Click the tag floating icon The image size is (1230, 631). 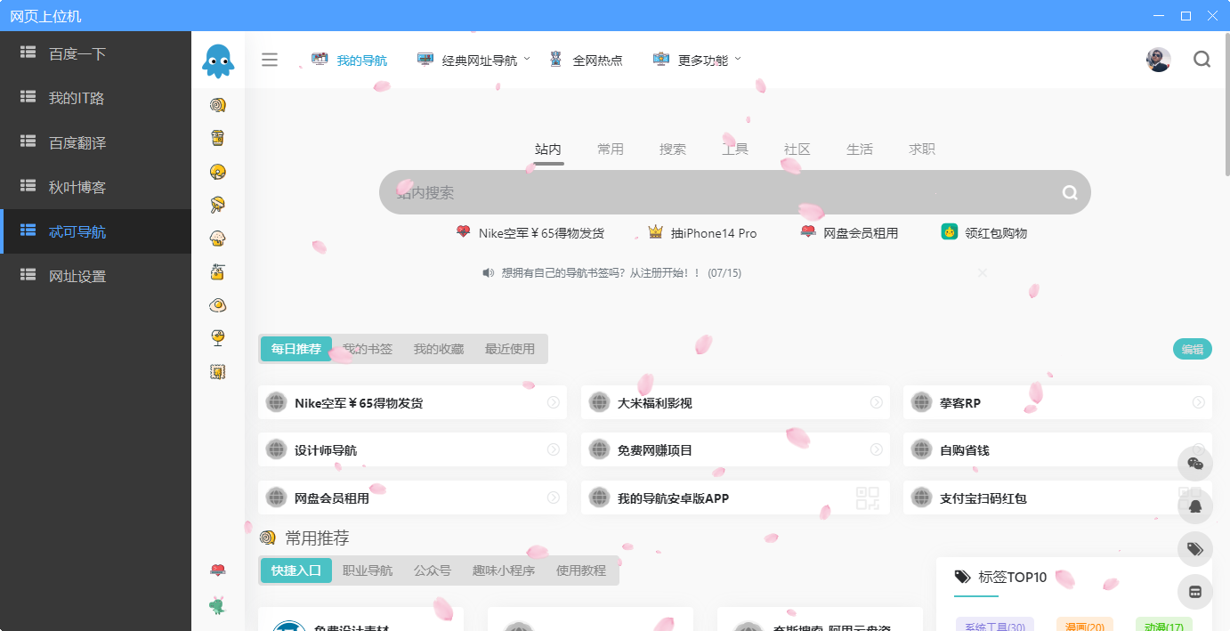point(1194,549)
